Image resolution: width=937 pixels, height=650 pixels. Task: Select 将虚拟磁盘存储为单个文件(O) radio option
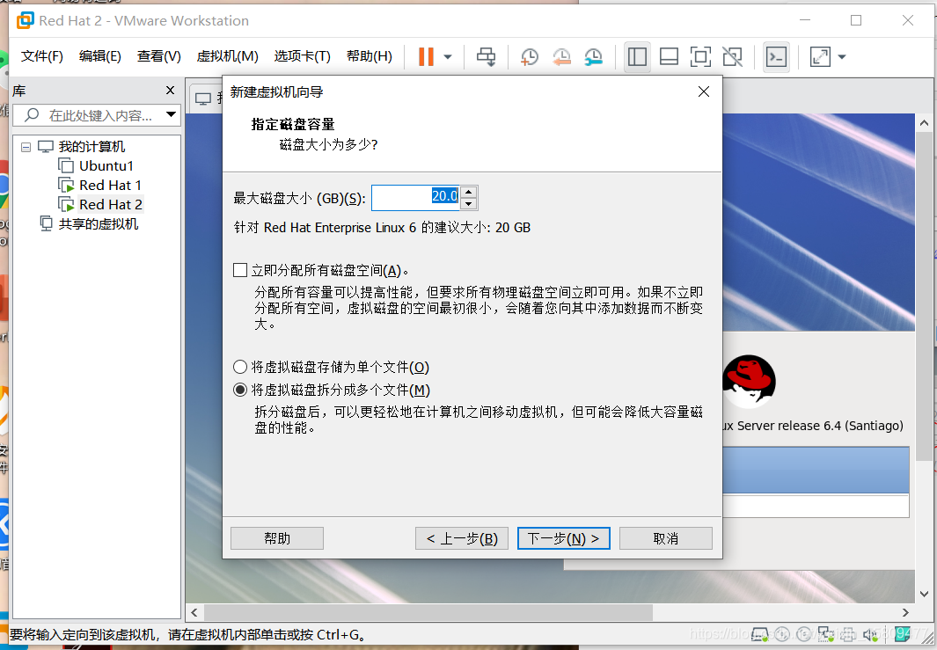[239, 367]
